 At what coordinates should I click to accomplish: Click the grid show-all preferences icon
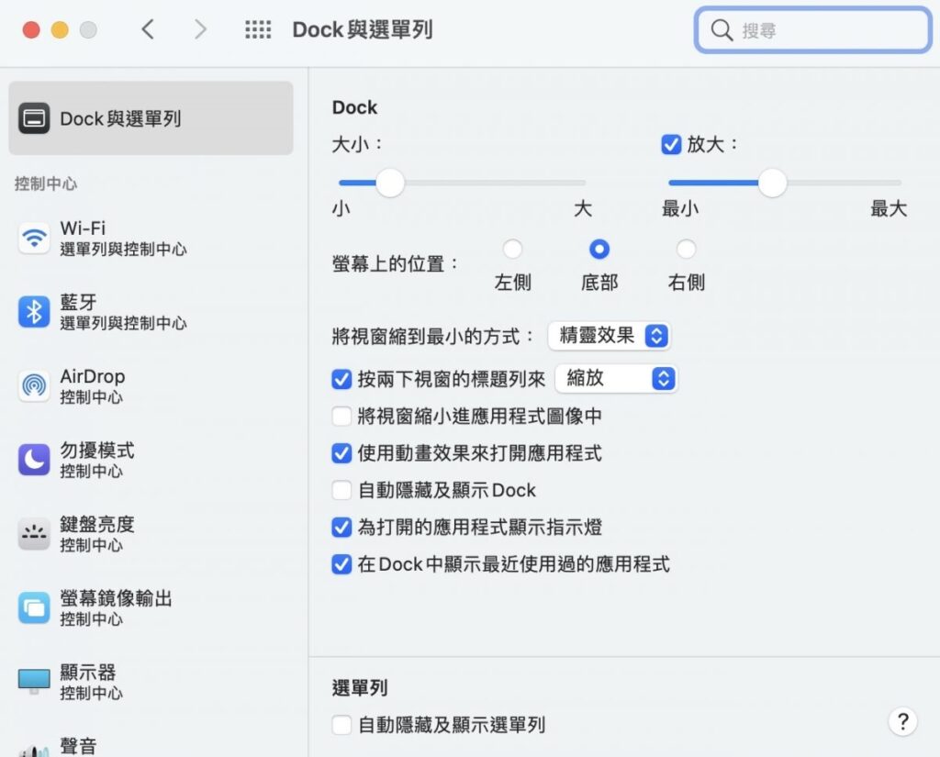pos(258,29)
